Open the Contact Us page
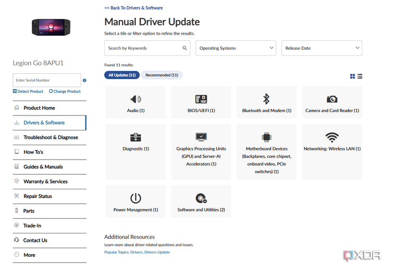 pos(49,241)
